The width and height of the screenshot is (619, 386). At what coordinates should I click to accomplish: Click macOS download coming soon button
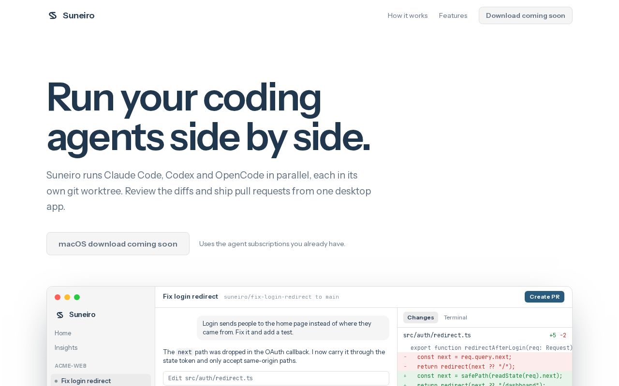[118, 244]
